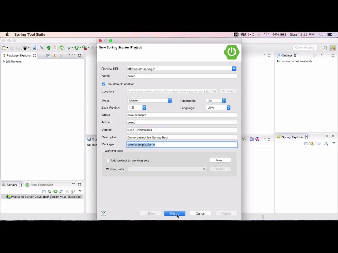Open Package Explorer view menu arrow
Viewport: 338px width, 253px height.
(69, 55)
